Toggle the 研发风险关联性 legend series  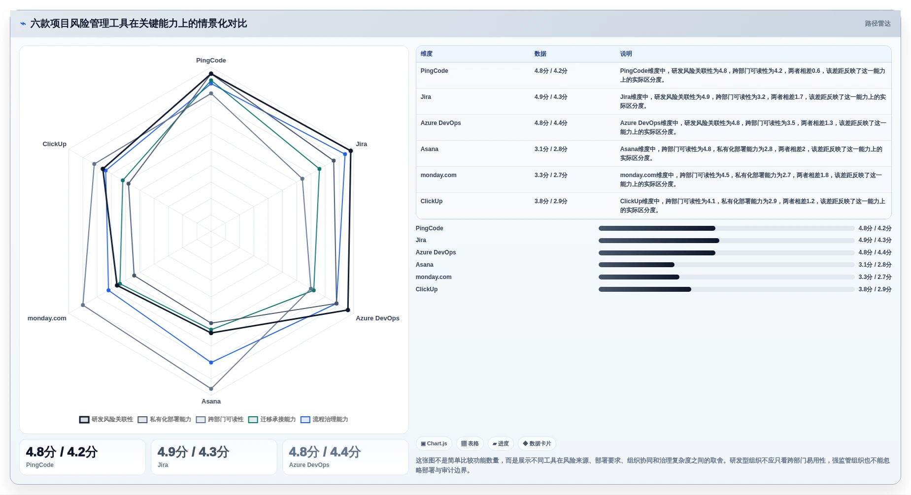(106, 419)
